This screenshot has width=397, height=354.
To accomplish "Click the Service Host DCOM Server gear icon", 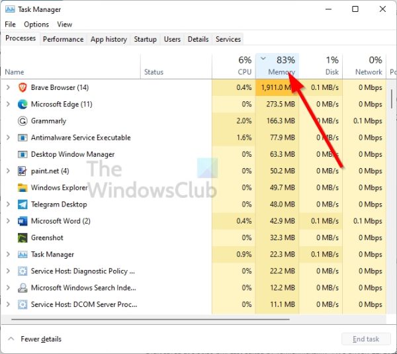I will pyautogui.click(x=22, y=304).
